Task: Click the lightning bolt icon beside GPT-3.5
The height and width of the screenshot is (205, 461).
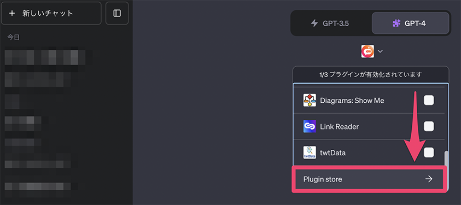Action: point(314,23)
